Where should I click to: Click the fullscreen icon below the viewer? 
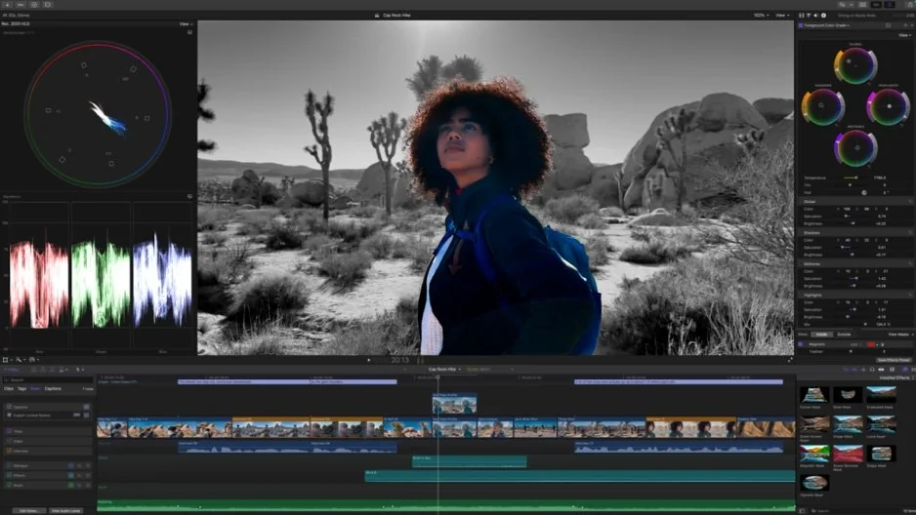[x=789, y=360]
